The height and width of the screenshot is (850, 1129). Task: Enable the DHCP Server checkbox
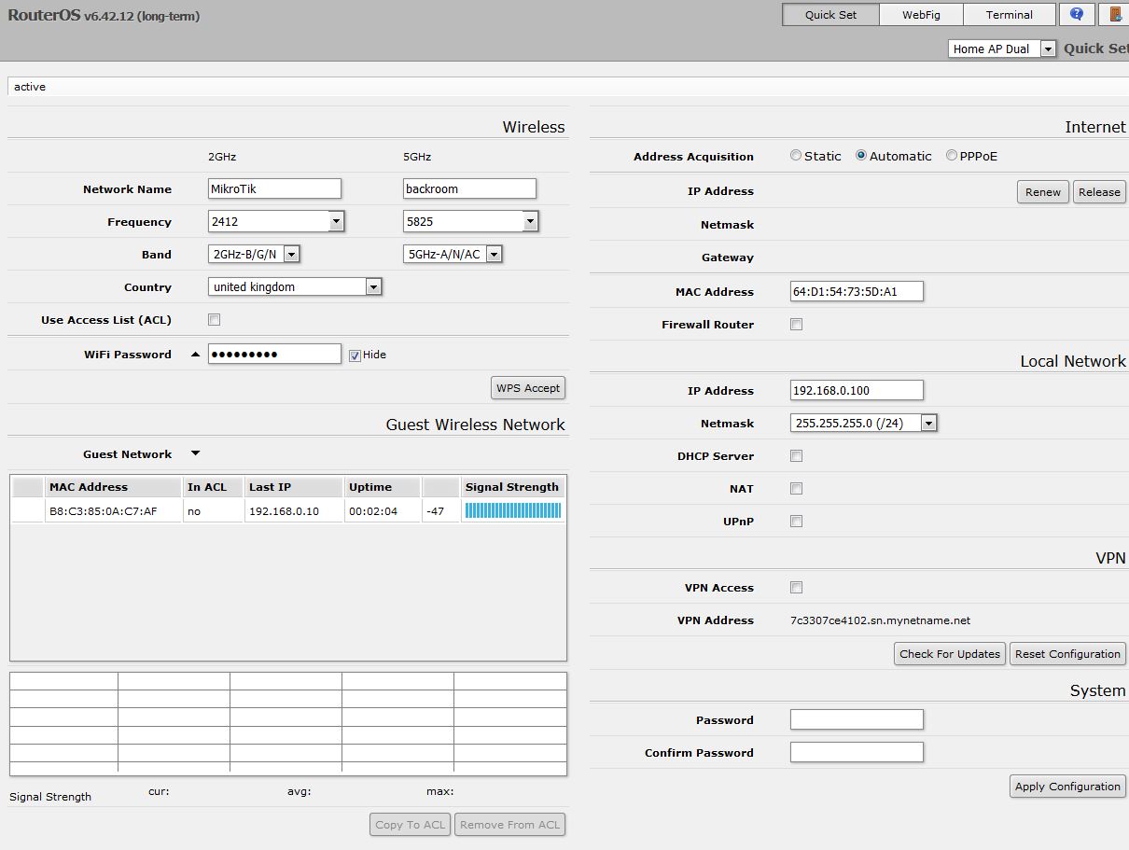pyautogui.click(x=796, y=456)
